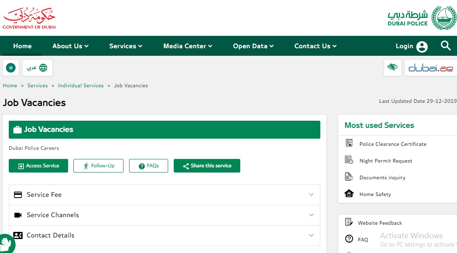The height and width of the screenshot is (253, 457).
Task: Click the green circle accessibility button
Action: (11, 68)
